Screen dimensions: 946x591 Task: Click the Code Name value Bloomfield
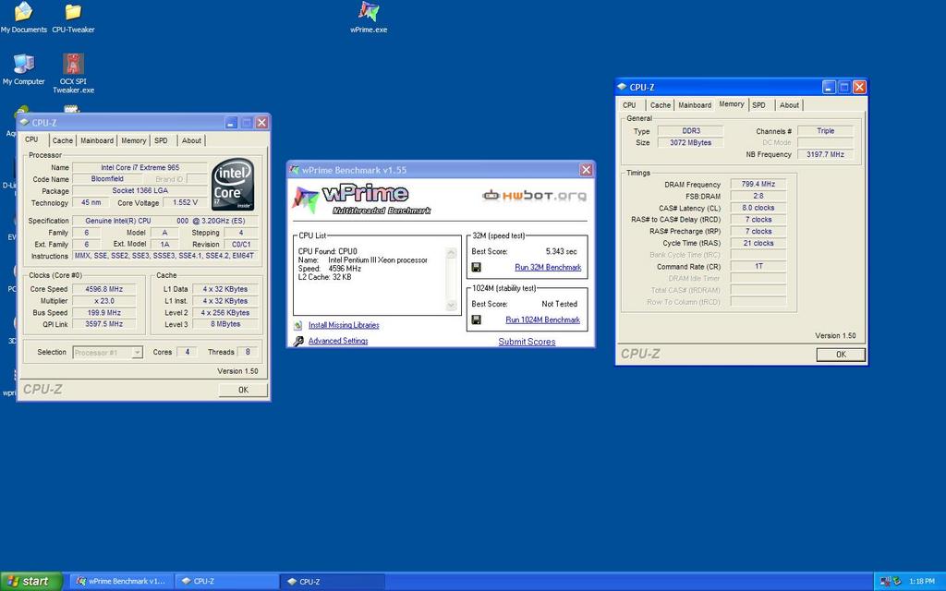click(107, 178)
